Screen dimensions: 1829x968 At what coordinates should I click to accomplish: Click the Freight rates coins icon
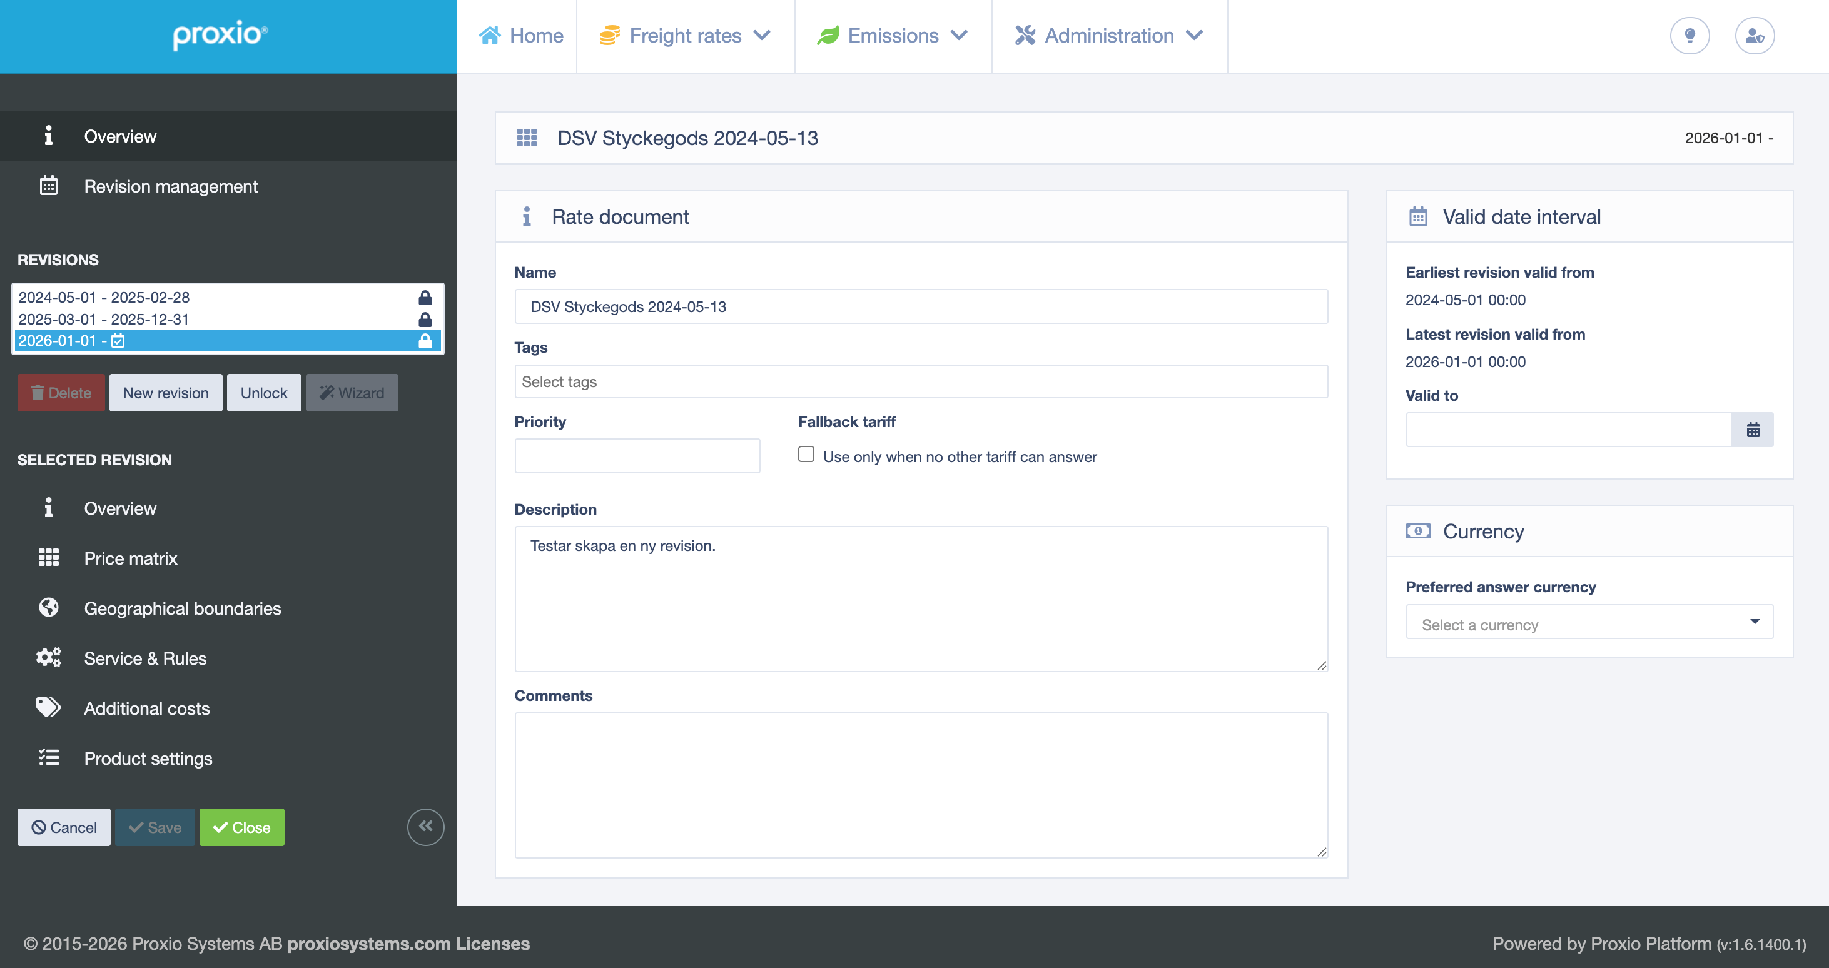[609, 36]
